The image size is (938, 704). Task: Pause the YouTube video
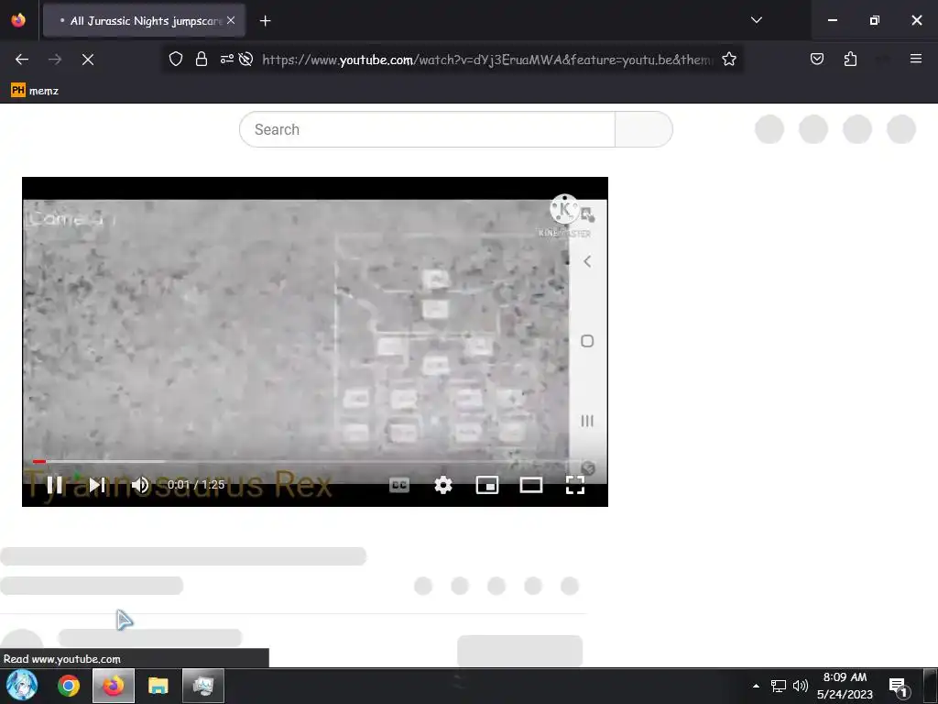click(x=54, y=485)
